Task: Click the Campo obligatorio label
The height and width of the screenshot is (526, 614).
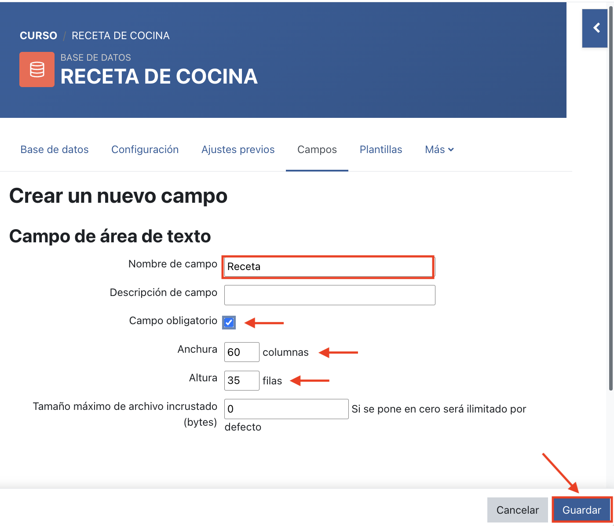Action: [x=173, y=321]
